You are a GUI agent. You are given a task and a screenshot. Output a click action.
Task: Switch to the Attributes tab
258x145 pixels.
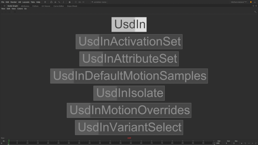(x=25, y=6)
